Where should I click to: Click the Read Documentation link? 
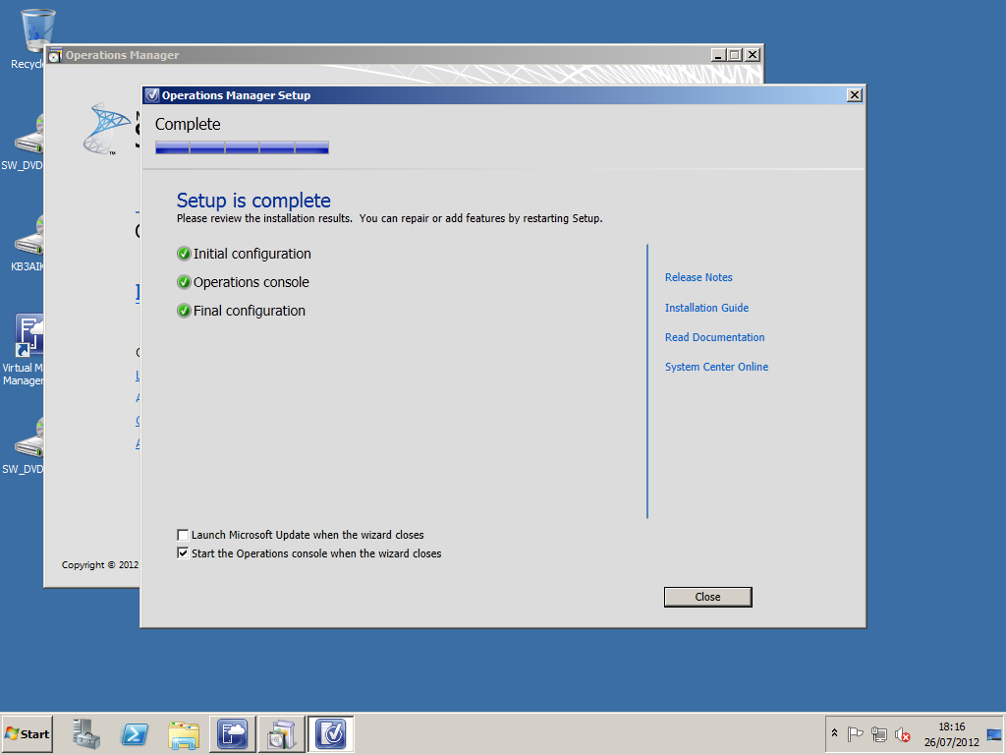[715, 338]
